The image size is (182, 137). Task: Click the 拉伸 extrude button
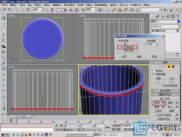click(157, 103)
